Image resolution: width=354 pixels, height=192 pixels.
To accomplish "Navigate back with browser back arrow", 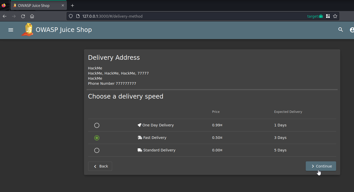I will pyautogui.click(x=5, y=16).
